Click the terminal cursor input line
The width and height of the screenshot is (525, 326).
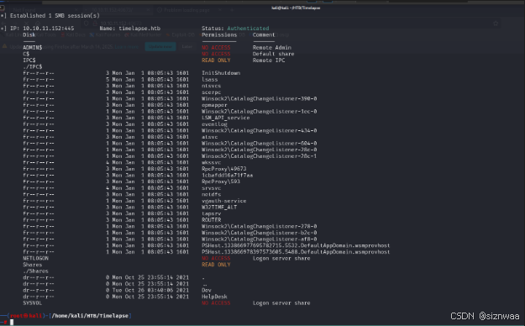tap(12, 323)
